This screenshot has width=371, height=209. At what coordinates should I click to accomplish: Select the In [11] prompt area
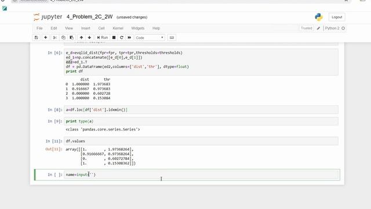coord(54,141)
